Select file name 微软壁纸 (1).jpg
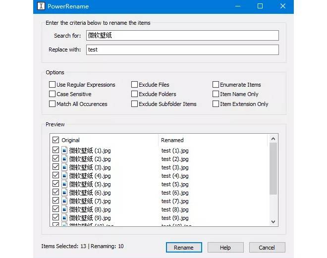This screenshot has width=327, height=258. point(90,151)
